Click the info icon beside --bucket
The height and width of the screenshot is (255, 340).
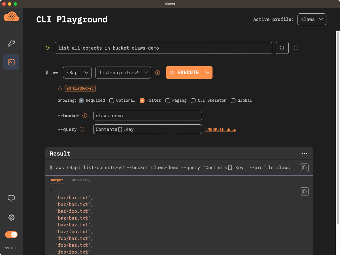coord(84,116)
